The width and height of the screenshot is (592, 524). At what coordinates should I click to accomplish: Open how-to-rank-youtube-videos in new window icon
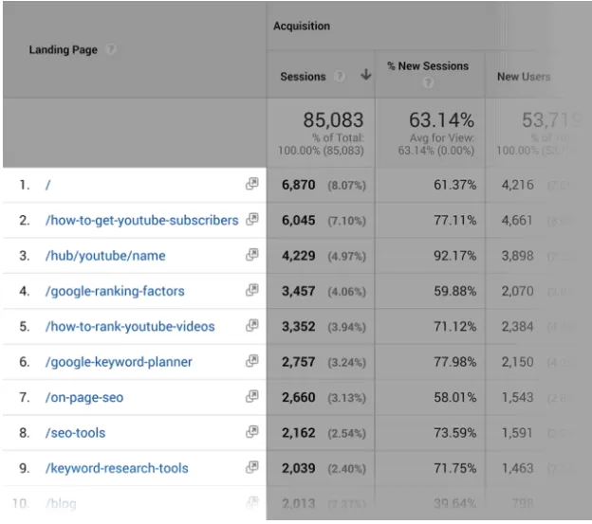251,326
